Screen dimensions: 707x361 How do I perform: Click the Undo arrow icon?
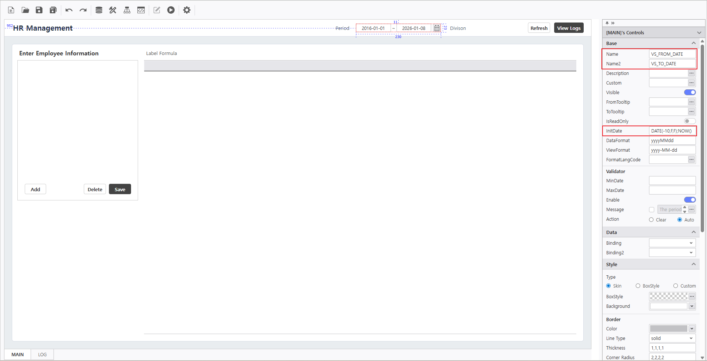pos(69,10)
